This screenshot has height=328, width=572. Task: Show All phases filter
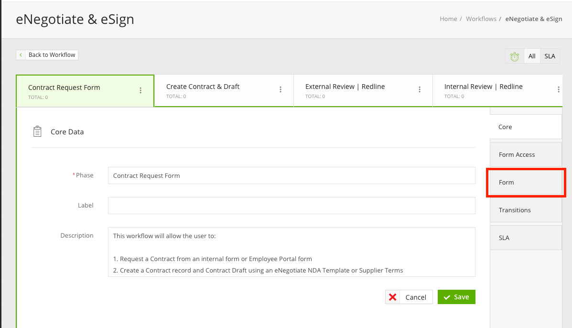point(532,56)
